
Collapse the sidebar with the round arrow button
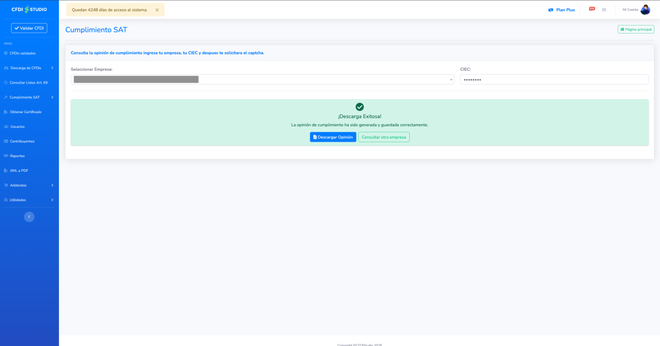[x=29, y=217]
